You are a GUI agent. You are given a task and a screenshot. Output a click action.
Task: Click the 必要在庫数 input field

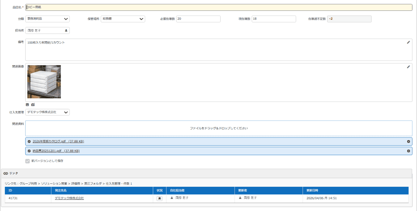point(198,19)
